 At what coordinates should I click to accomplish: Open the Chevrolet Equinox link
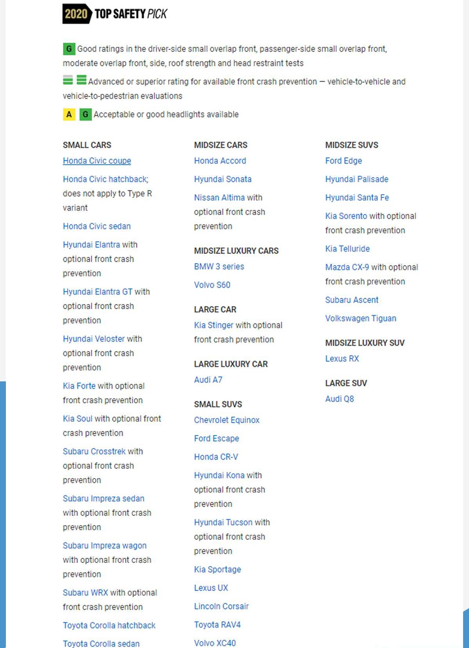tap(227, 420)
